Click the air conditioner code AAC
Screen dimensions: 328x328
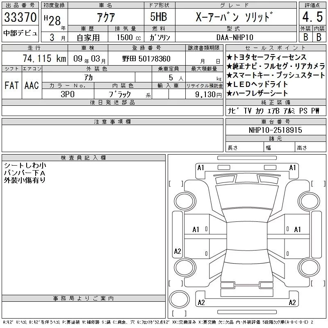32,85
